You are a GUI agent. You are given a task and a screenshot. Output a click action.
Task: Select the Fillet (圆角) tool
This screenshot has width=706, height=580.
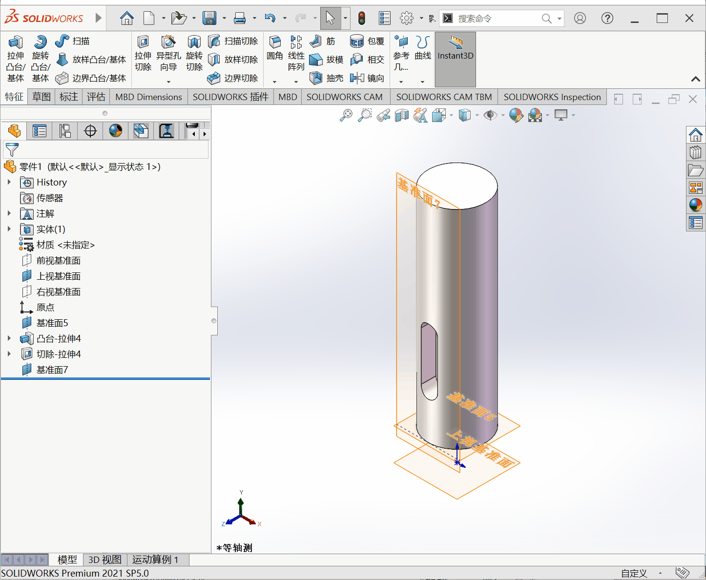275,48
